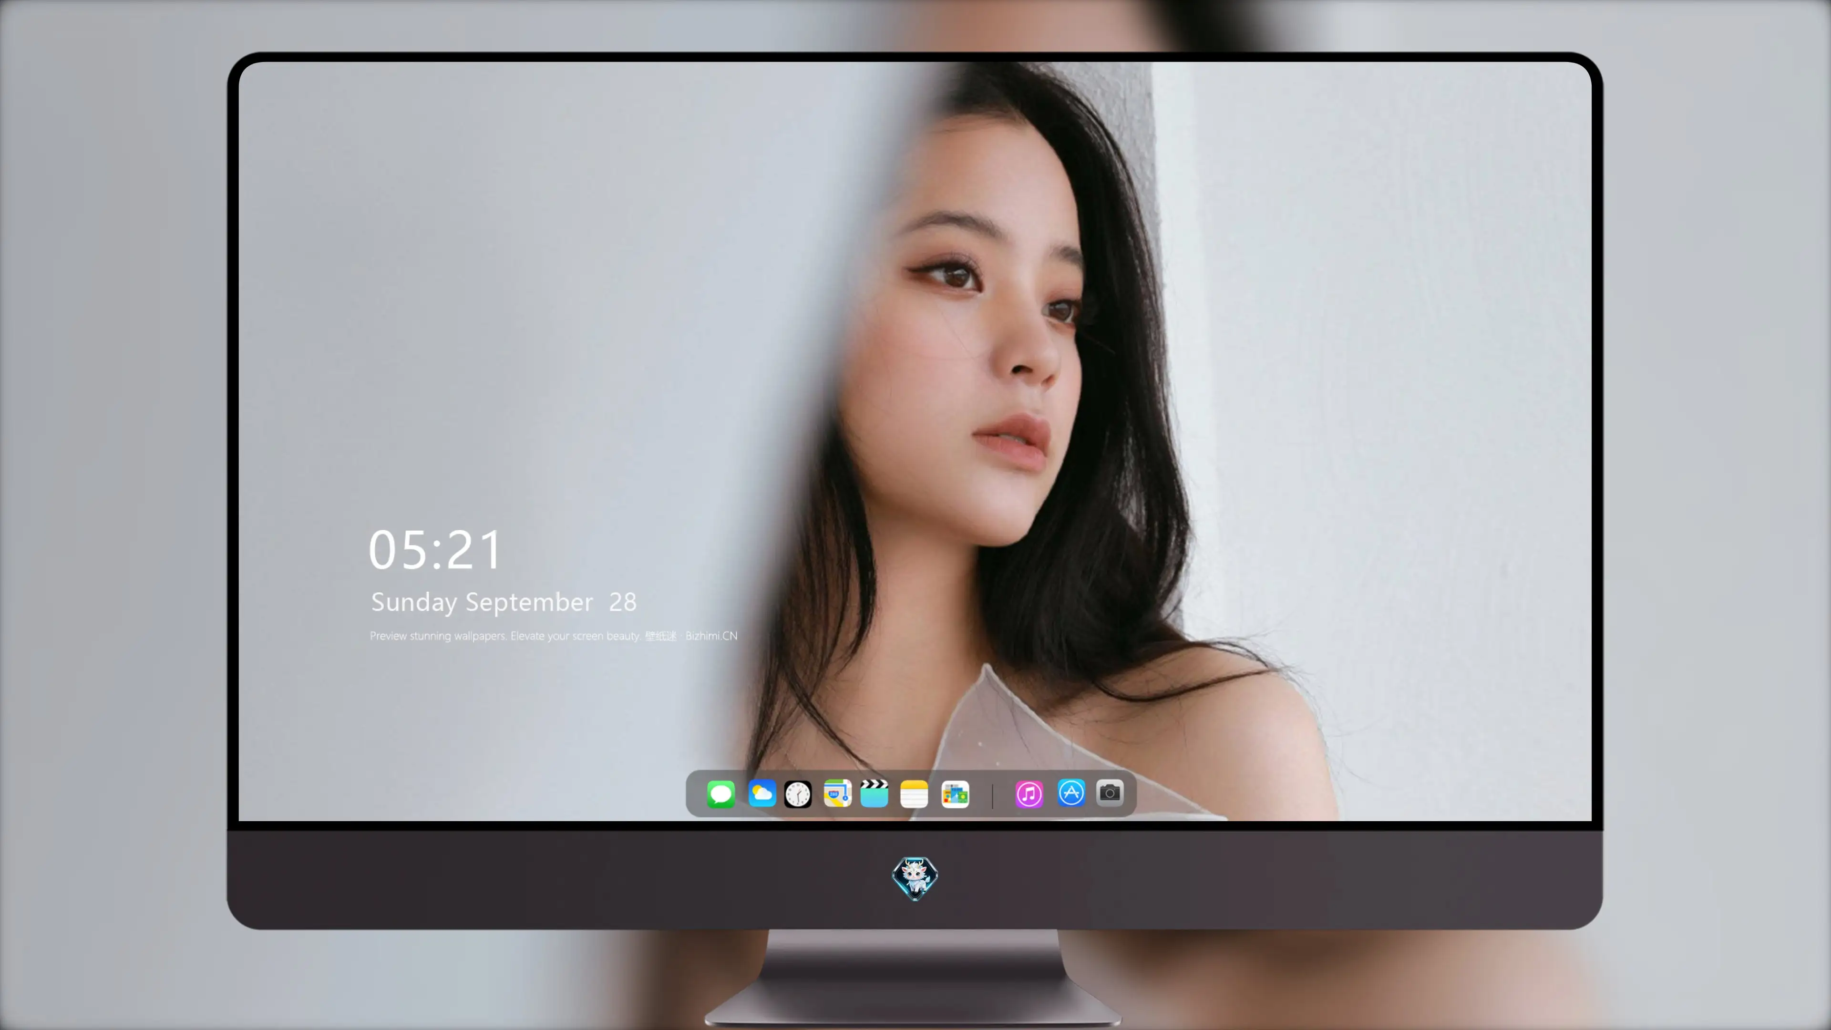Click the dragon mascot logo below the screen
This screenshot has height=1030, width=1831.
click(x=915, y=878)
